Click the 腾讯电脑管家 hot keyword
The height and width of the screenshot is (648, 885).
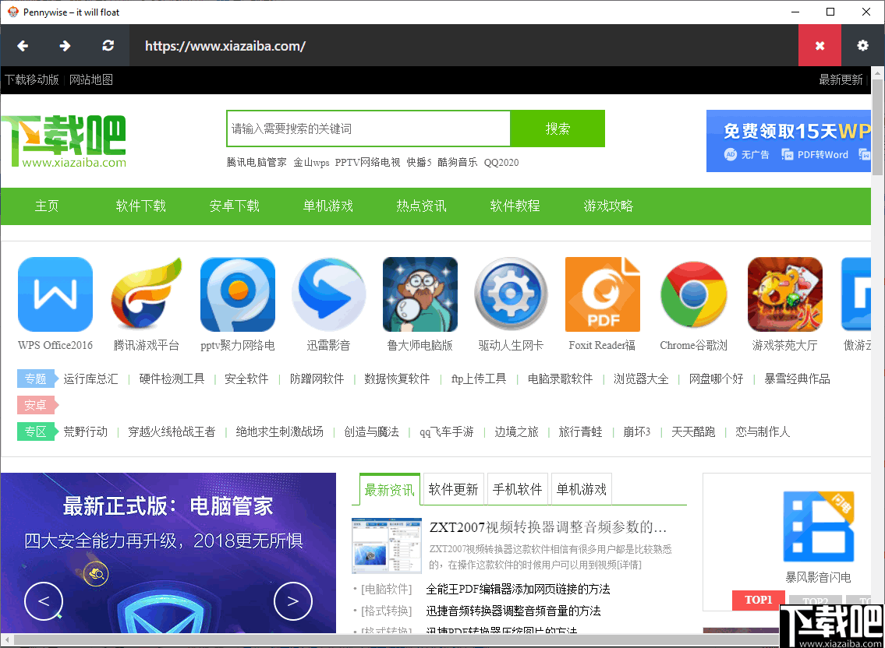[x=257, y=163]
